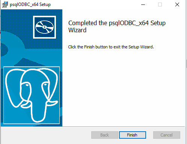
Task: Click the gray footer area left of Back
Action: (x=46, y=135)
